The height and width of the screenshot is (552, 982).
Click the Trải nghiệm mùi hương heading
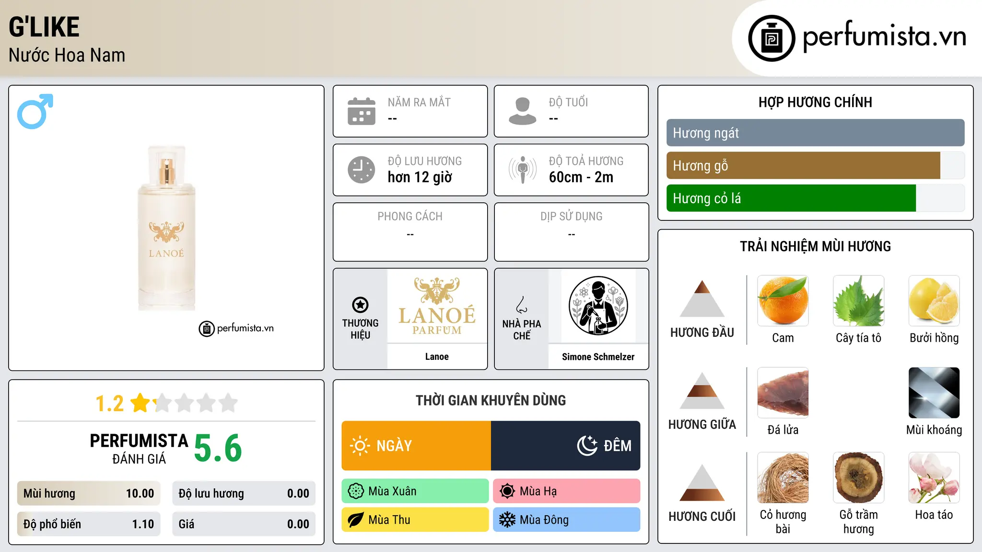815,246
